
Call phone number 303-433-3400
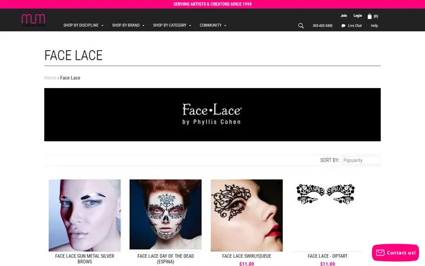pos(322,26)
